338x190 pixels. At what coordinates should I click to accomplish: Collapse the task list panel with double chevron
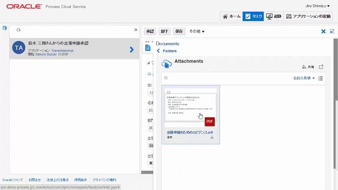coord(136,30)
